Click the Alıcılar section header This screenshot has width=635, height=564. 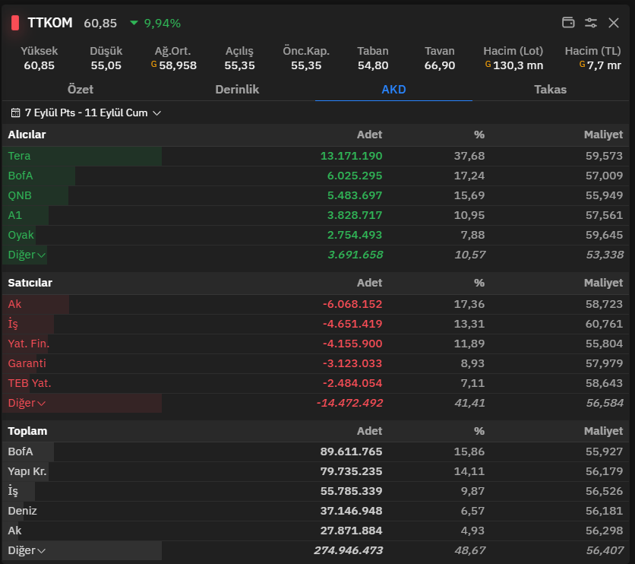(x=27, y=135)
